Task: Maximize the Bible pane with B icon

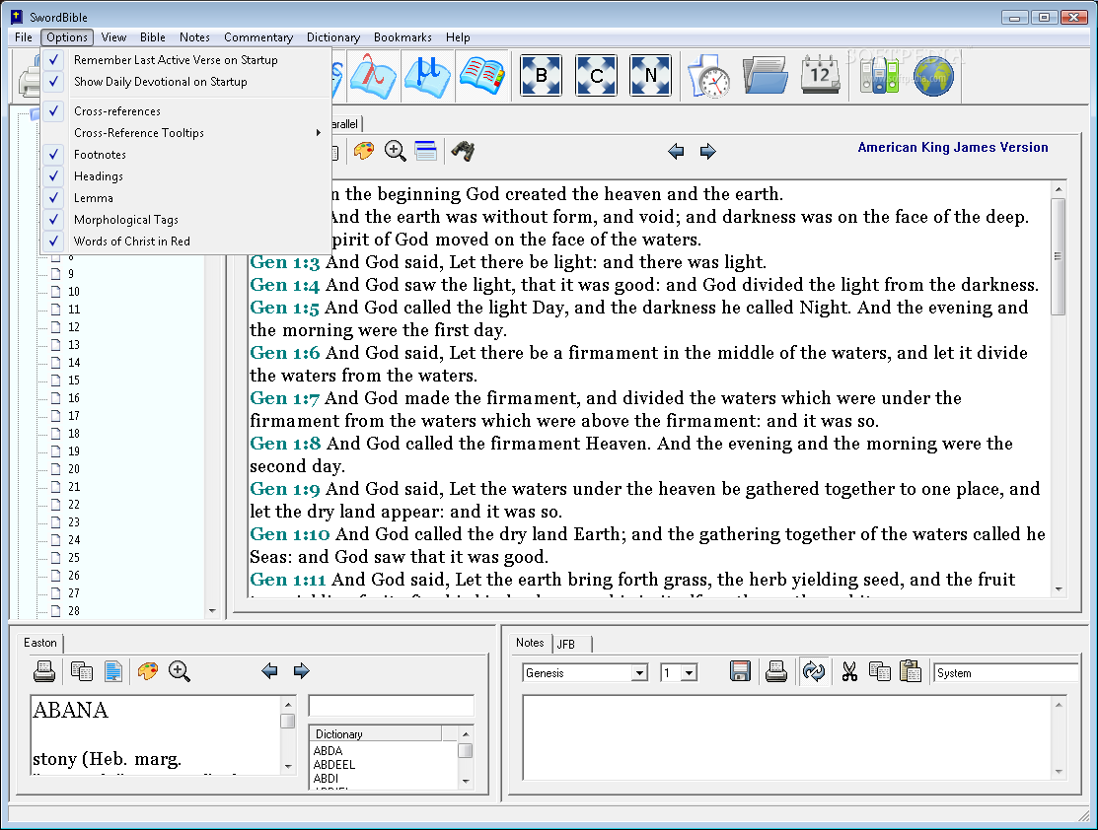Action: (x=541, y=76)
